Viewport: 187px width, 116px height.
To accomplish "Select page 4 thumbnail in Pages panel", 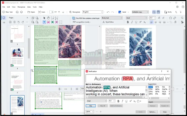I will 17,56.
